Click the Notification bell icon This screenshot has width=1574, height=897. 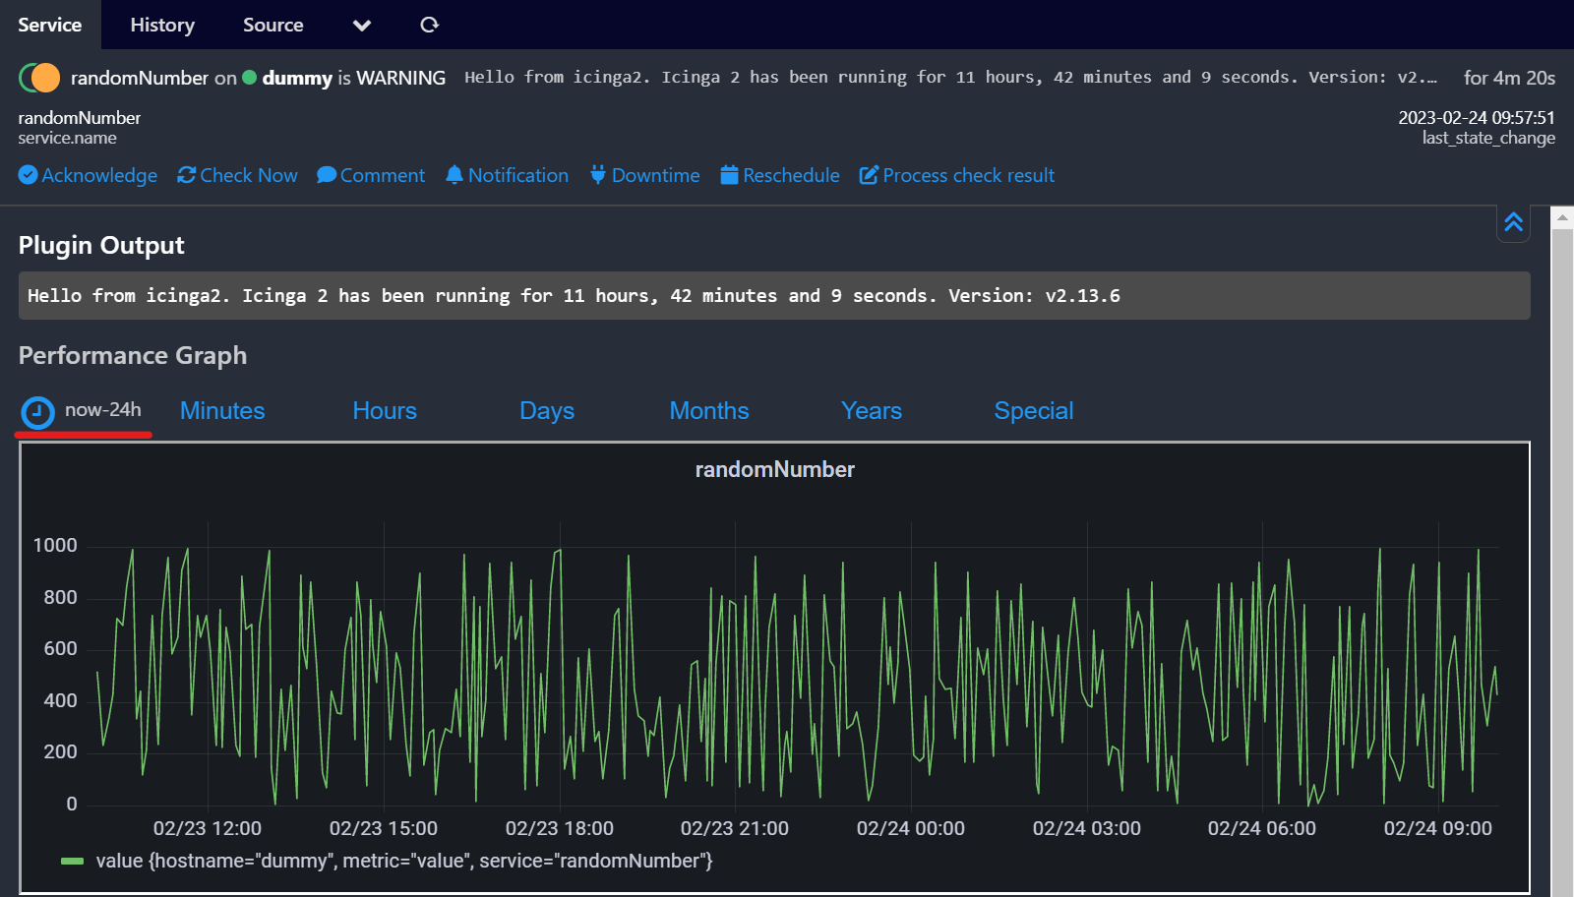(x=454, y=175)
